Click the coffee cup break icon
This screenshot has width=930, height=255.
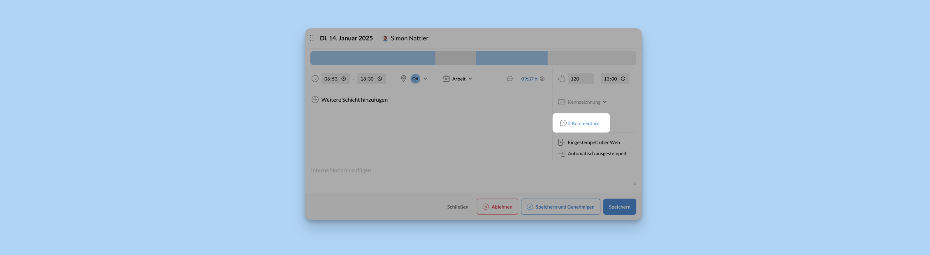(561, 79)
